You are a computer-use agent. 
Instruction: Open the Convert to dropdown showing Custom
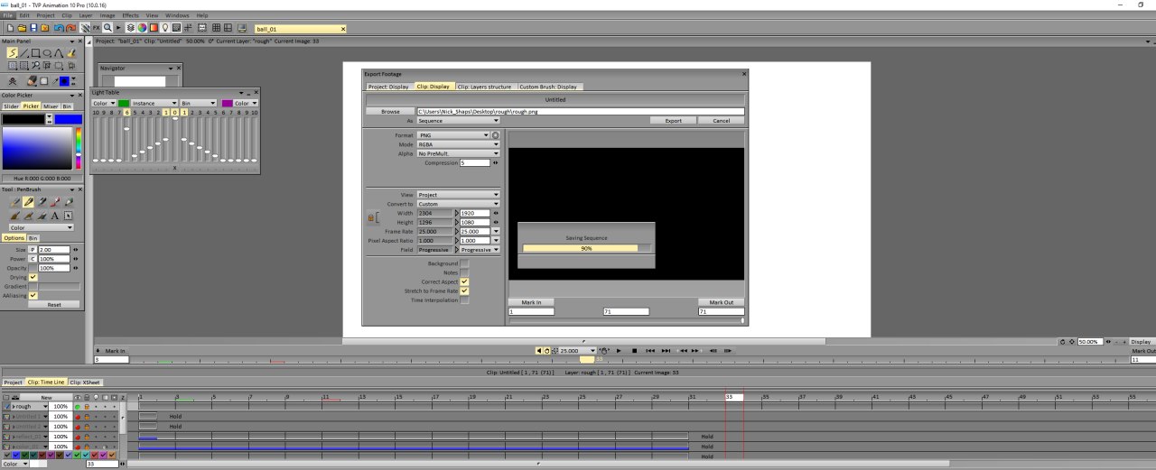(458, 204)
